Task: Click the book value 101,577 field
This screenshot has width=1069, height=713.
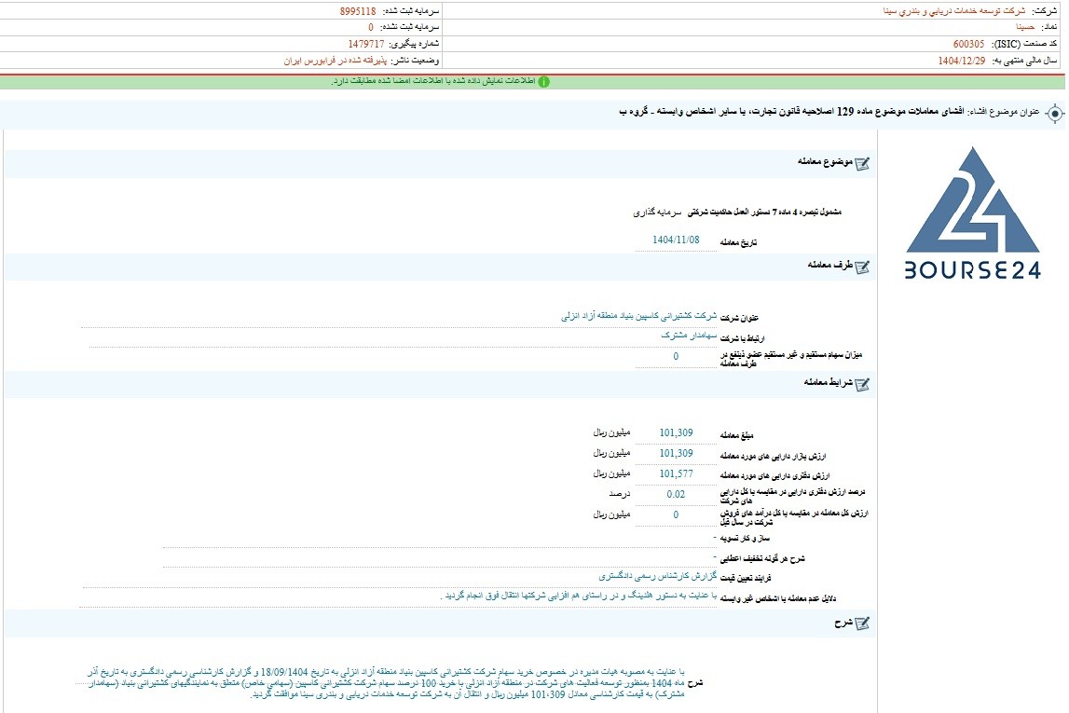Action: 676,473
